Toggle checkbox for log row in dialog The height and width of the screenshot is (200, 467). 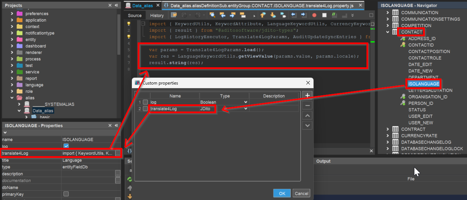[x=145, y=102]
